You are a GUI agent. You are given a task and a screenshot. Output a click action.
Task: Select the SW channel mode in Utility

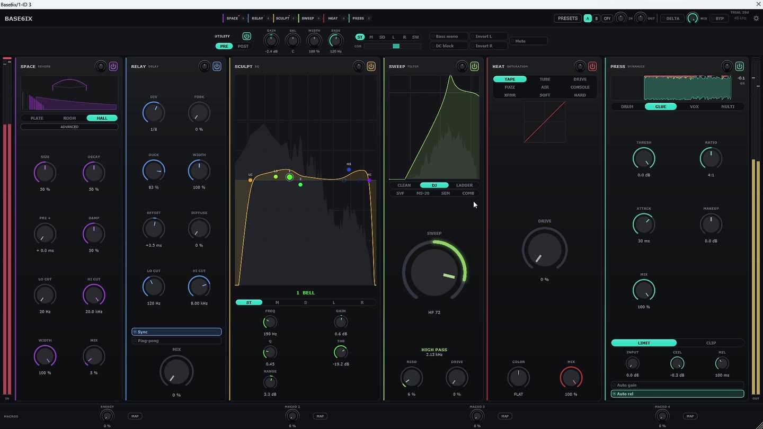[x=415, y=37]
